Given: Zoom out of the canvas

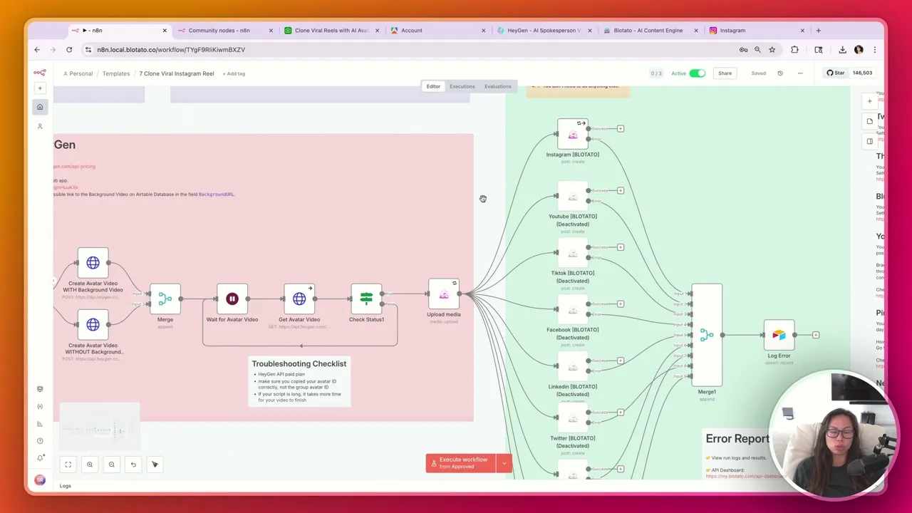Looking at the screenshot, I should coord(111,465).
